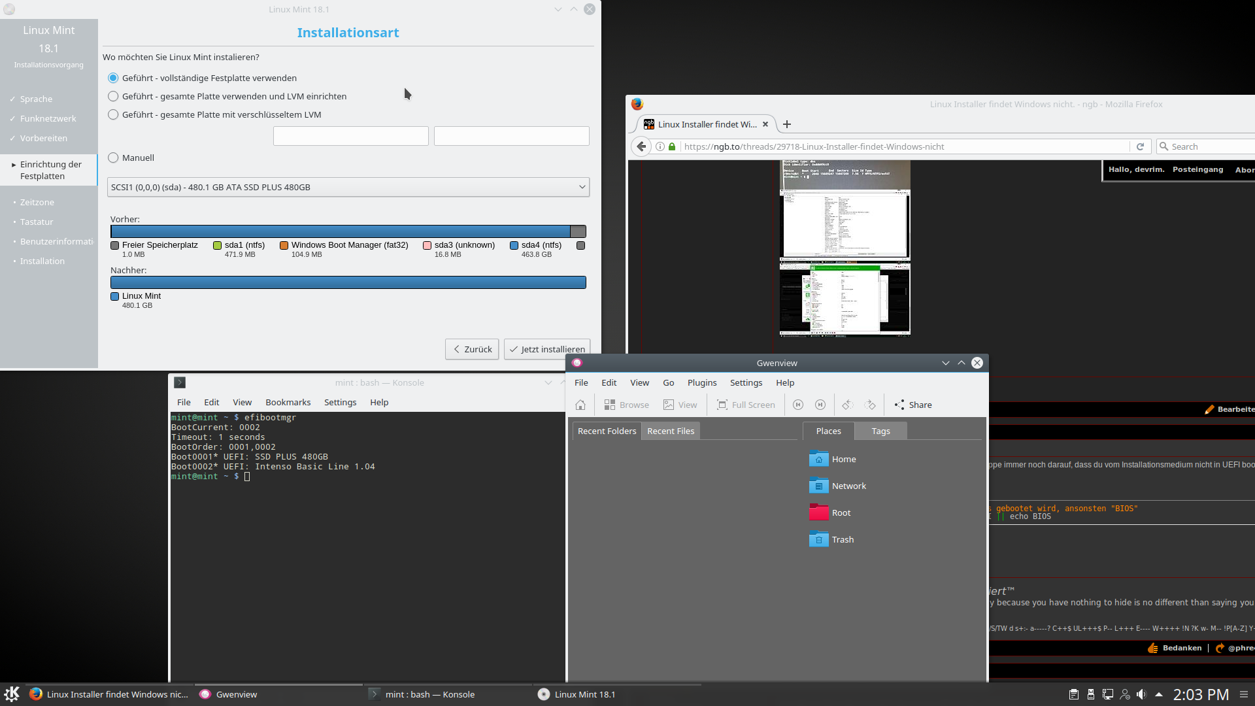Click the Jetzt installieren button
Viewport: 1255px width, 706px height.
click(x=547, y=349)
